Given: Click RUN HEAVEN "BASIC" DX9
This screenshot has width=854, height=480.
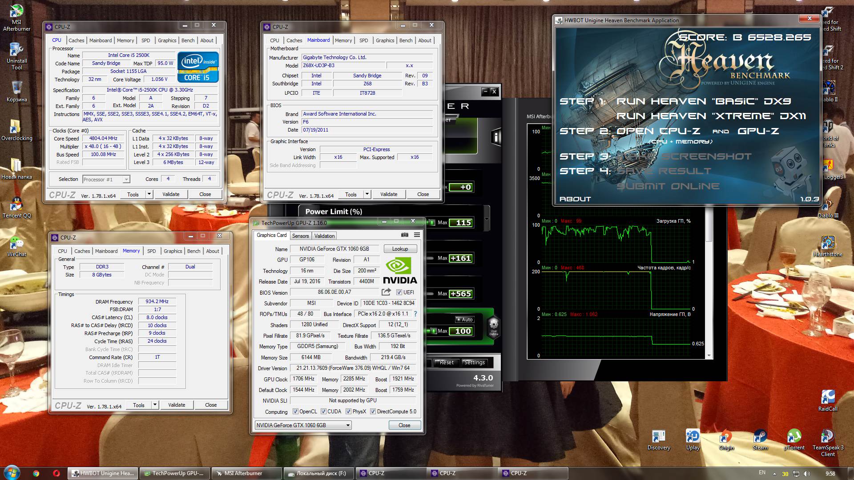Looking at the screenshot, I should coord(703,101).
